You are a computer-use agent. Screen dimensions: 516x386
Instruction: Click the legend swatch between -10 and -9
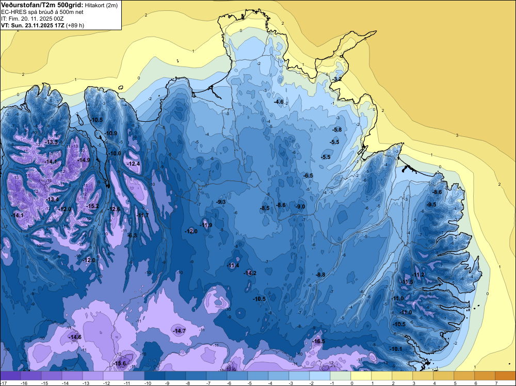(x=155, y=376)
